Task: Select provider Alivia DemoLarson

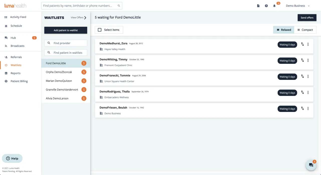Action: click(x=66, y=98)
